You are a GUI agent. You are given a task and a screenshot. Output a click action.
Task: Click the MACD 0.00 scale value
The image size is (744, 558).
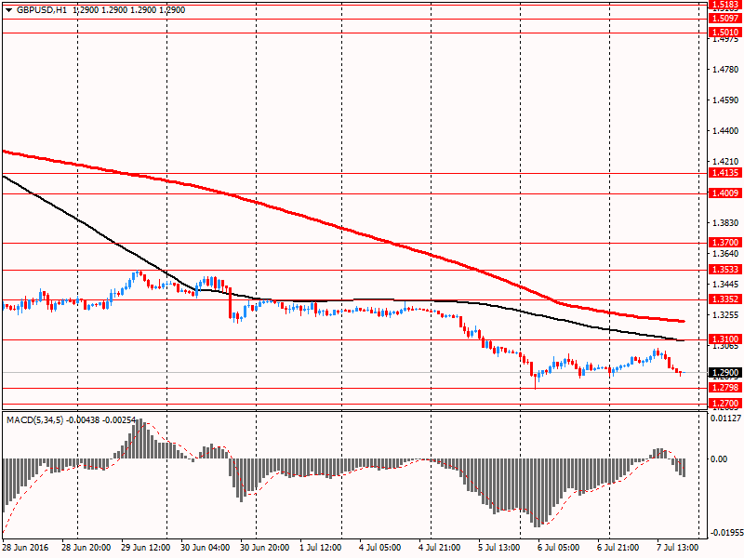[719, 459]
